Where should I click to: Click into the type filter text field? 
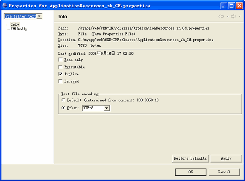[x=21, y=16]
